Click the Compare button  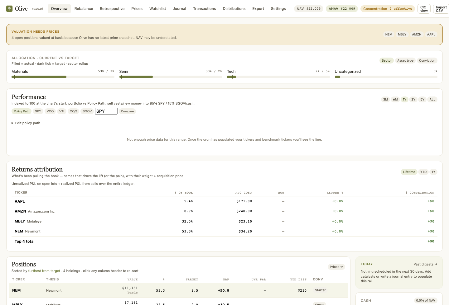pyautogui.click(x=127, y=111)
